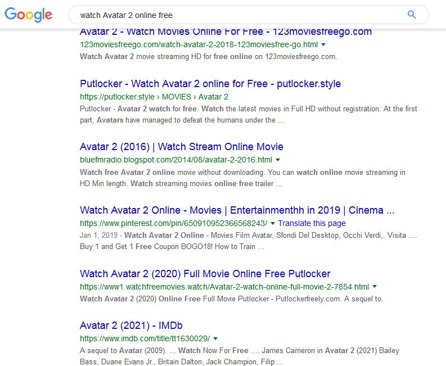Click snippet 'Putlocker - Avatar 2 watch for free'
446x366 pixels.
[249, 114]
